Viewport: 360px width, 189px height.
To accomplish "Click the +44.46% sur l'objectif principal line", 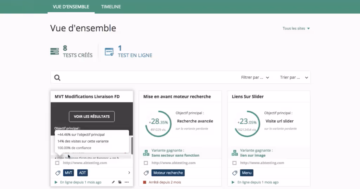I will coord(81,134).
